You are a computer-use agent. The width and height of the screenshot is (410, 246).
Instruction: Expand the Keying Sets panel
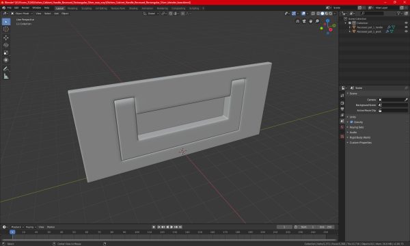click(x=357, y=127)
